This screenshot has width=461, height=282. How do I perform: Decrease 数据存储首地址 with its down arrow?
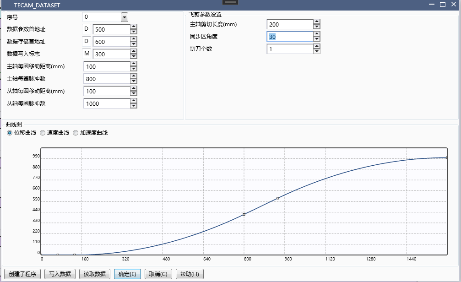pyautogui.click(x=133, y=43)
